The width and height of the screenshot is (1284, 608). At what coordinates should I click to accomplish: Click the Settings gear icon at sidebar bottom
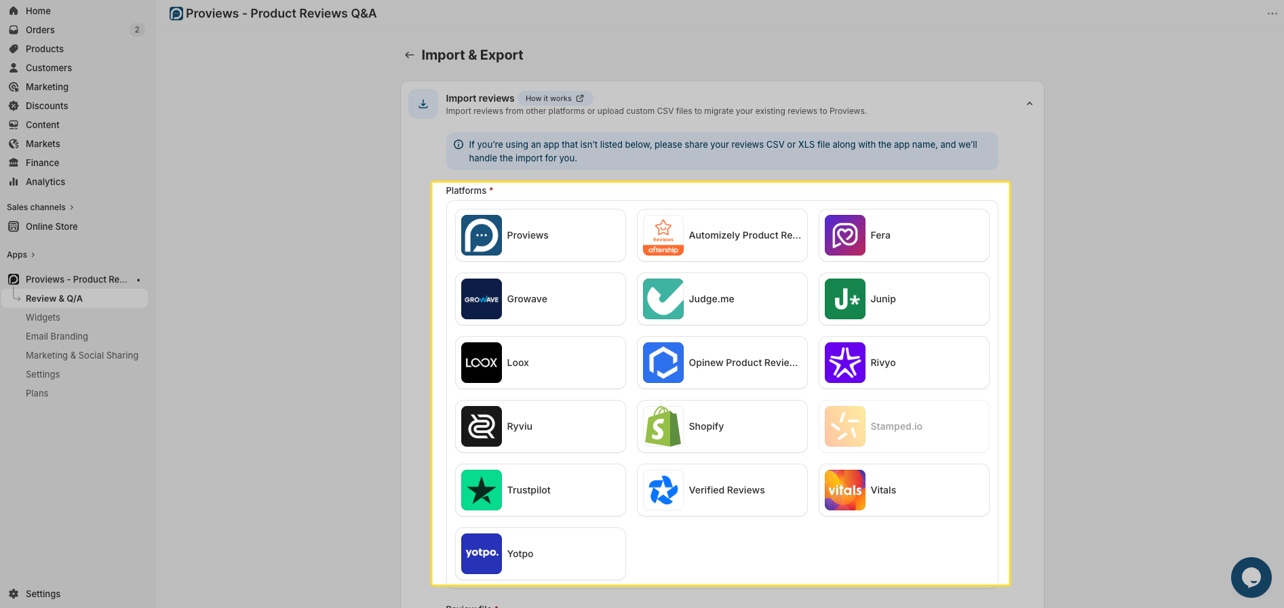tap(14, 594)
